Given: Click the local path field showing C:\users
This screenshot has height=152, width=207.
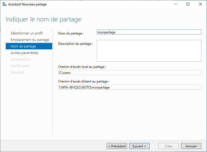Looking at the screenshot, I should coord(129,72).
